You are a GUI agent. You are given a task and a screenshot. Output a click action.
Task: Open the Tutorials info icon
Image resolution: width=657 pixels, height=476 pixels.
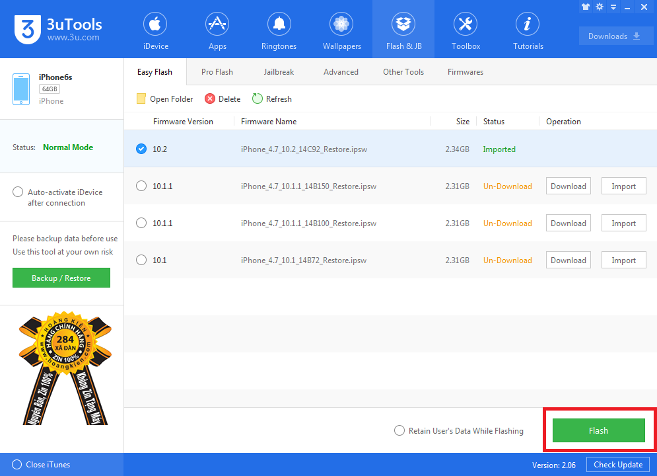pos(528,25)
